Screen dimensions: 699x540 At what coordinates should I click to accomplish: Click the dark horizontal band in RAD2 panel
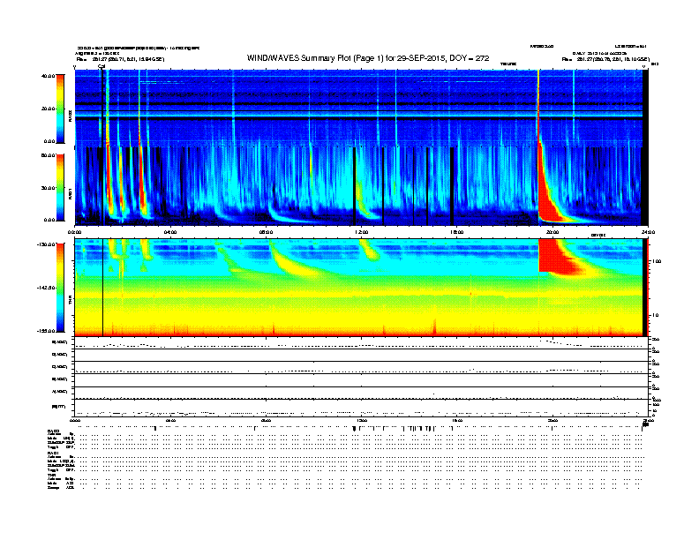coord(353,104)
